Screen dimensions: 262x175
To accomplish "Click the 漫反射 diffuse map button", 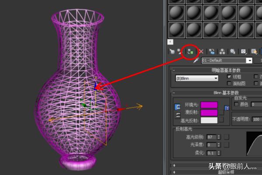I will [221, 112].
